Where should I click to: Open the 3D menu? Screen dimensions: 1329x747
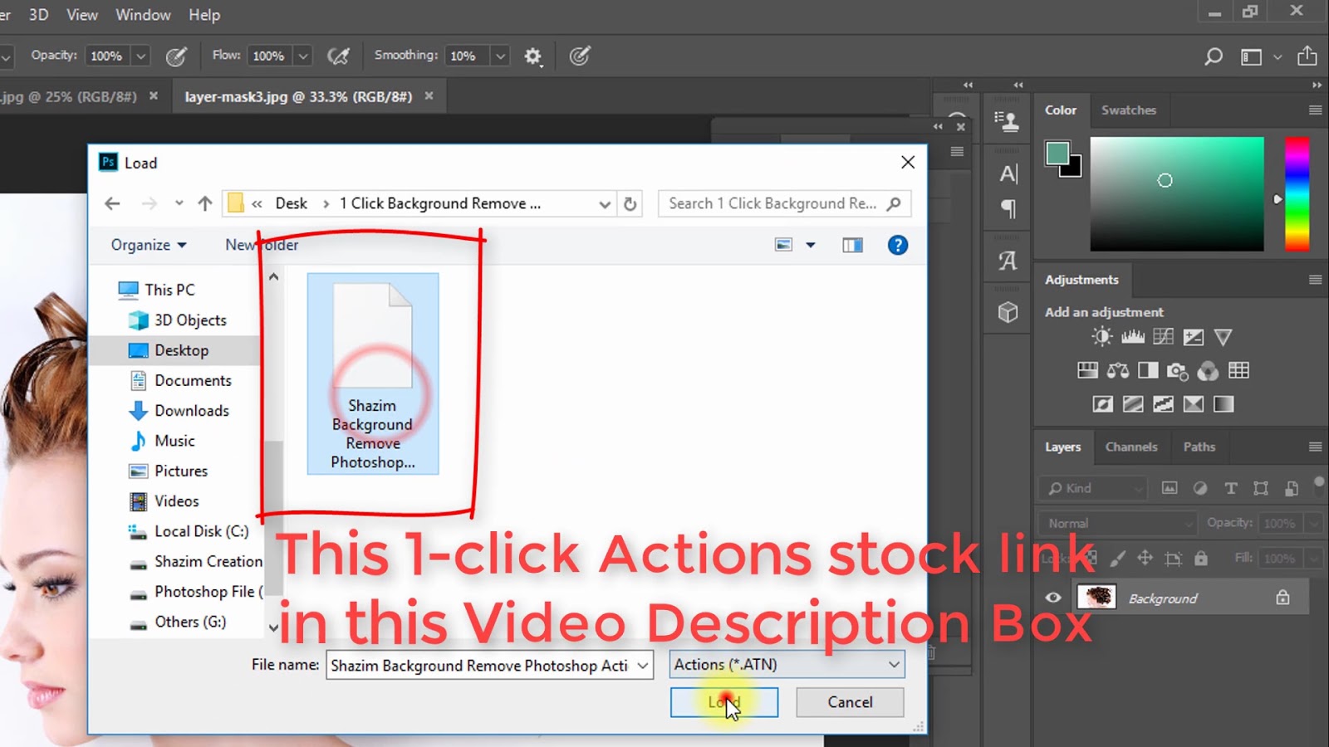pyautogui.click(x=38, y=15)
